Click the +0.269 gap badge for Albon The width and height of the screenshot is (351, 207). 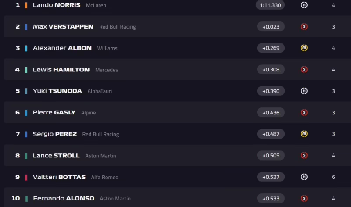tap(271, 48)
